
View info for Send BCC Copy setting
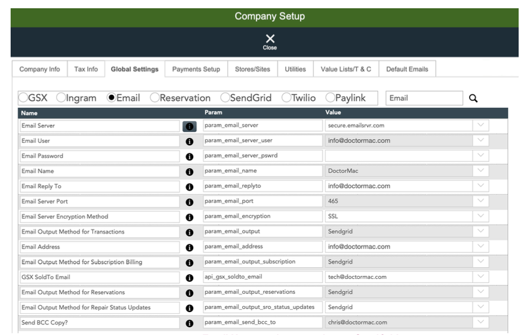click(x=190, y=323)
